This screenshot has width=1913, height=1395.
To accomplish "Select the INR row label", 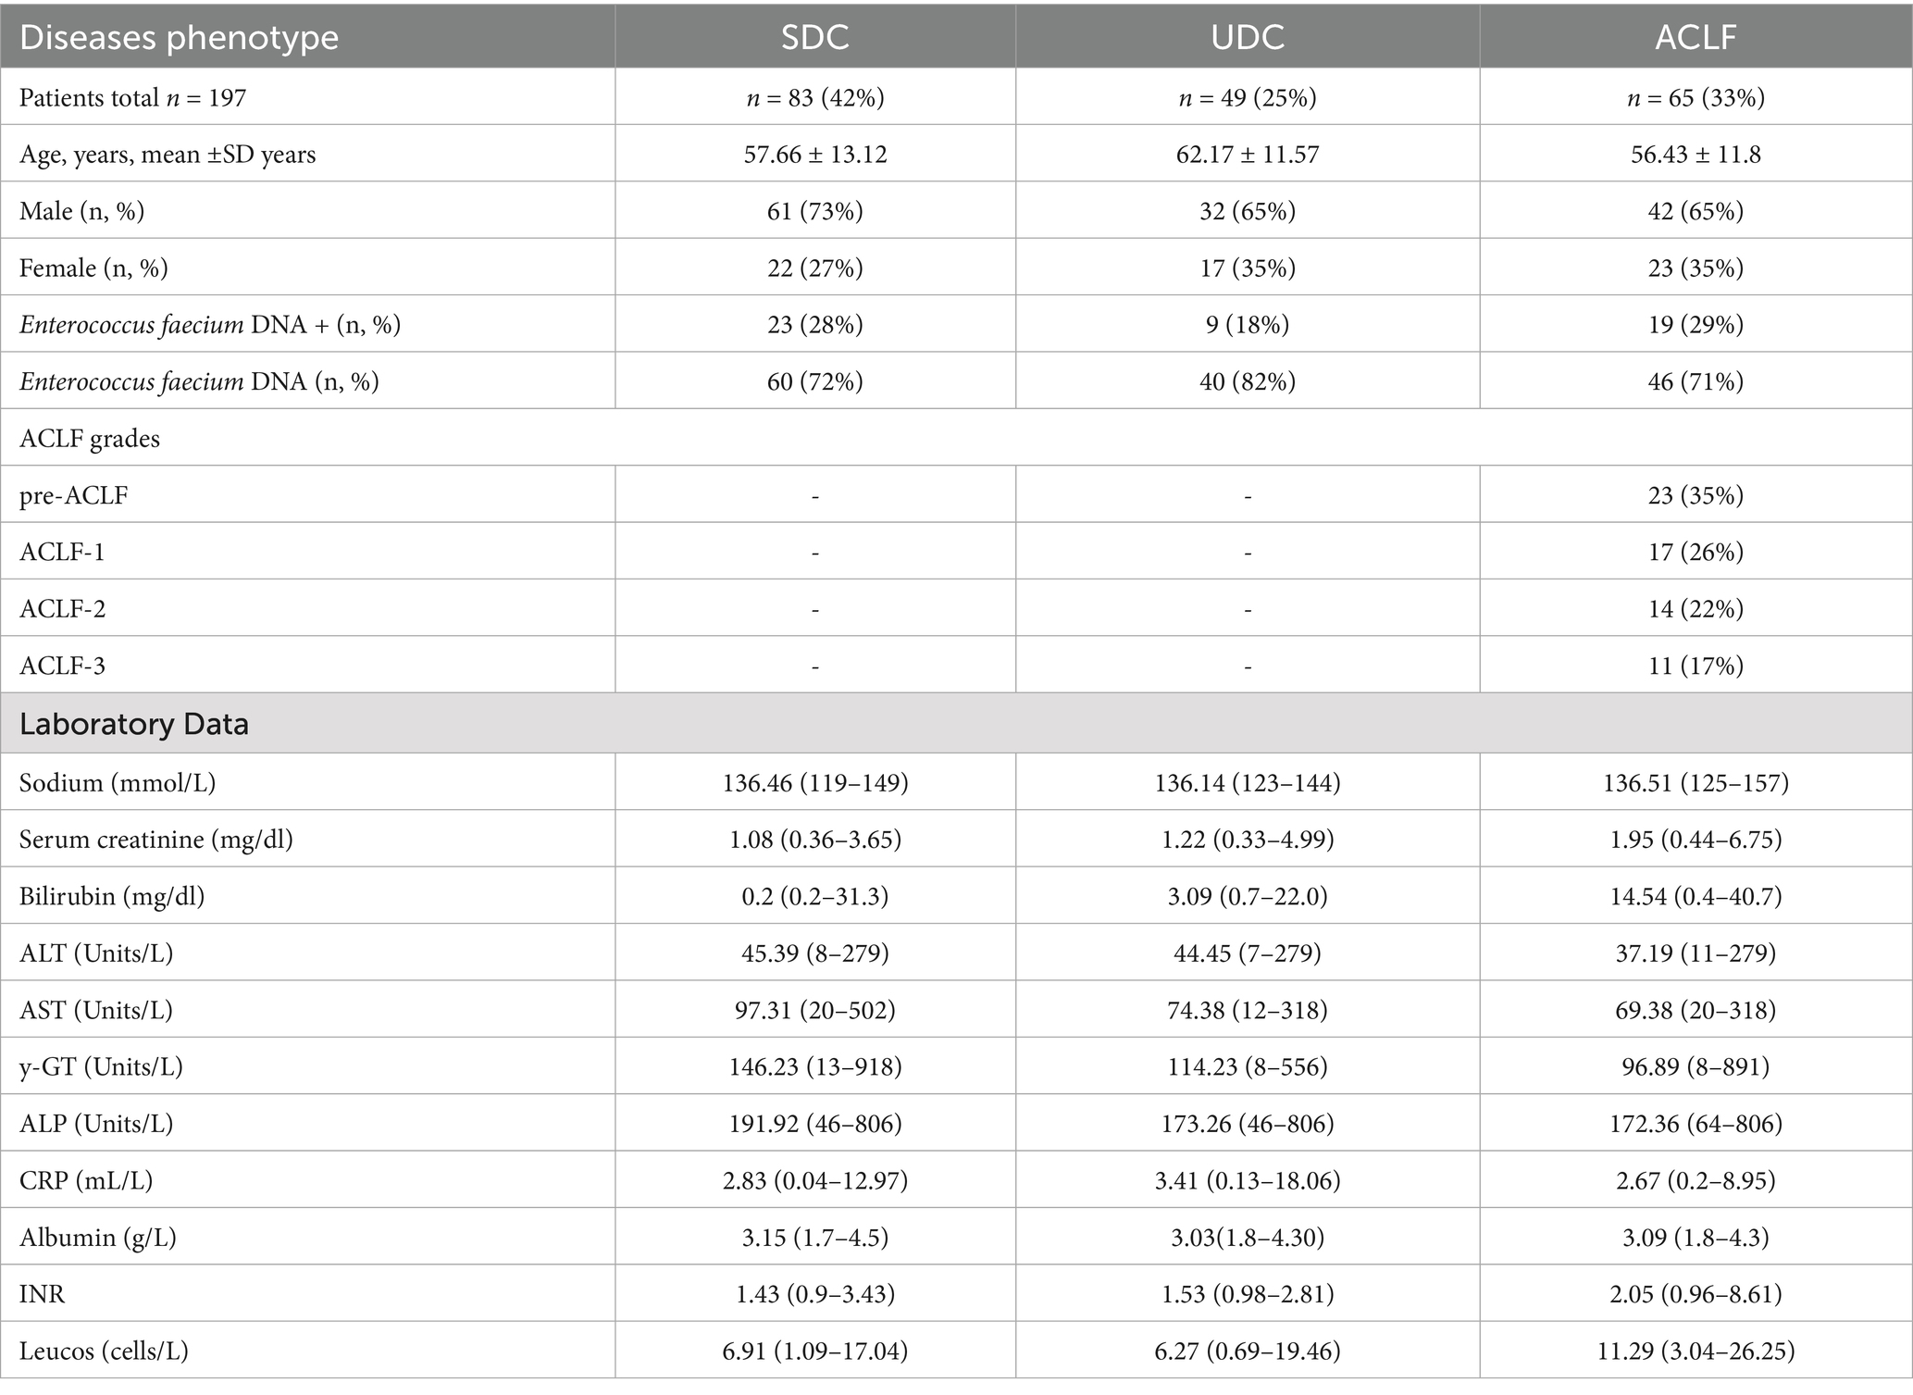I will click(43, 1293).
